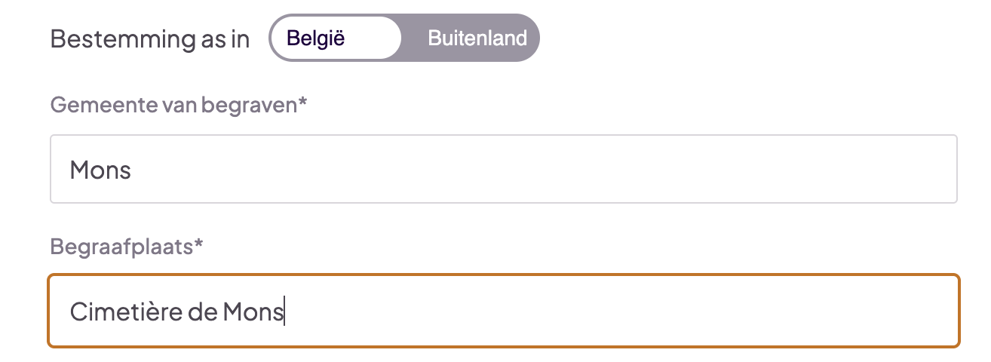Place cursor after 'Cimetière de Mons' text

pyautogui.click(x=284, y=311)
